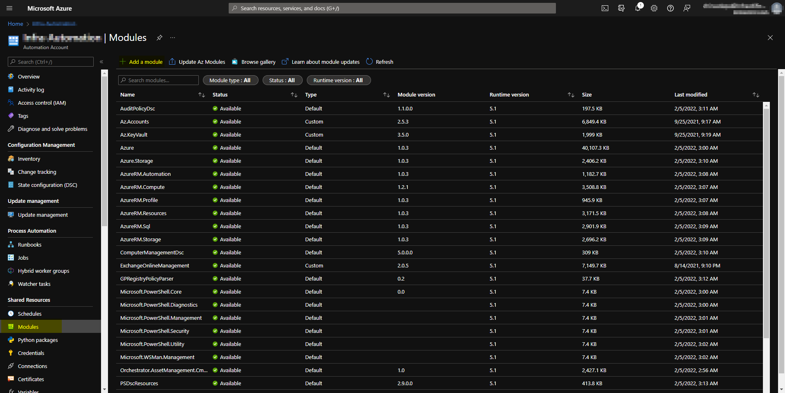Image resolution: width=785 pixels, height=393 pixels.
Task: Click the Python packages icon
Action: pos(11,340)
